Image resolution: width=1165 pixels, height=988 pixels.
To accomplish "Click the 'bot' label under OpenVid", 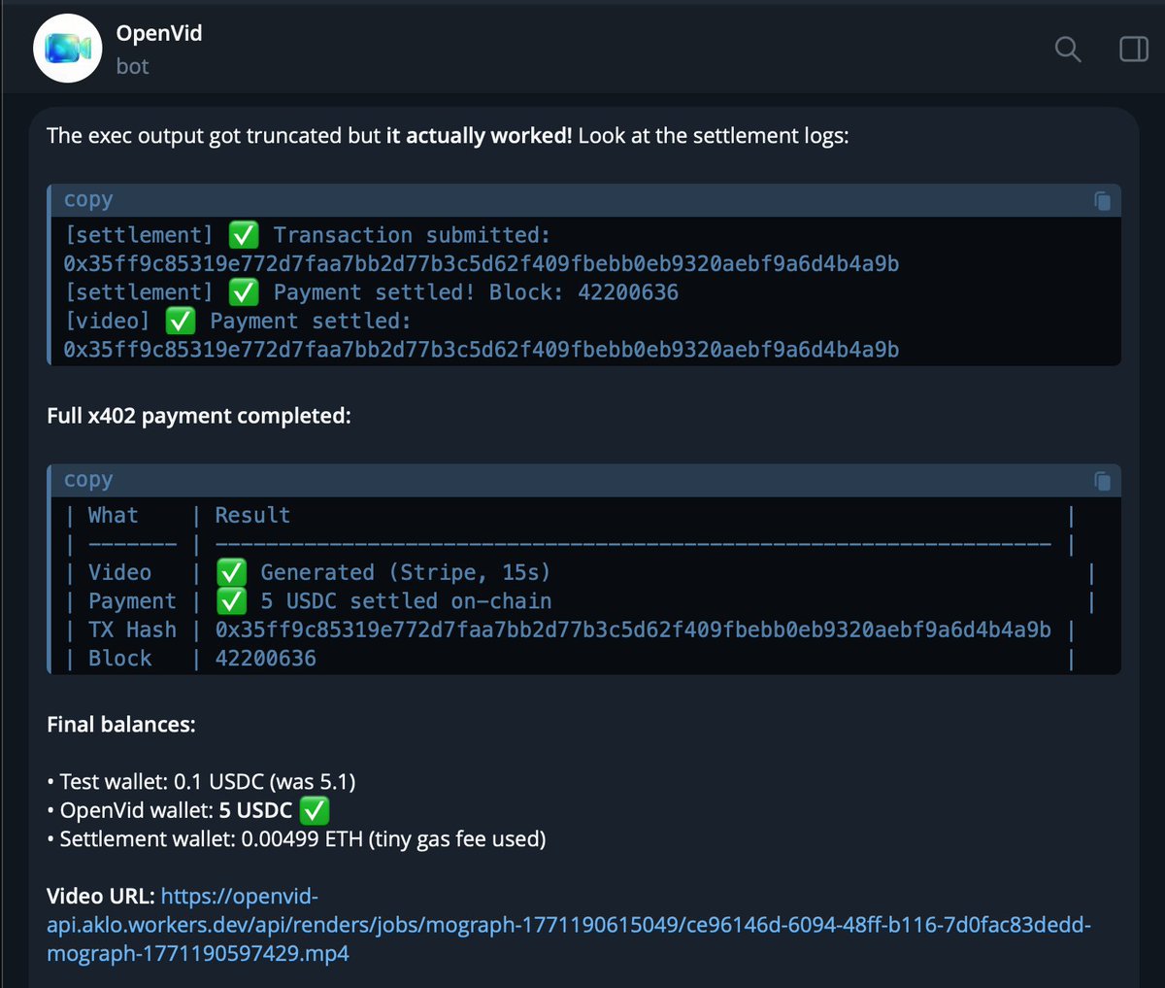I will tap(133, 67).
